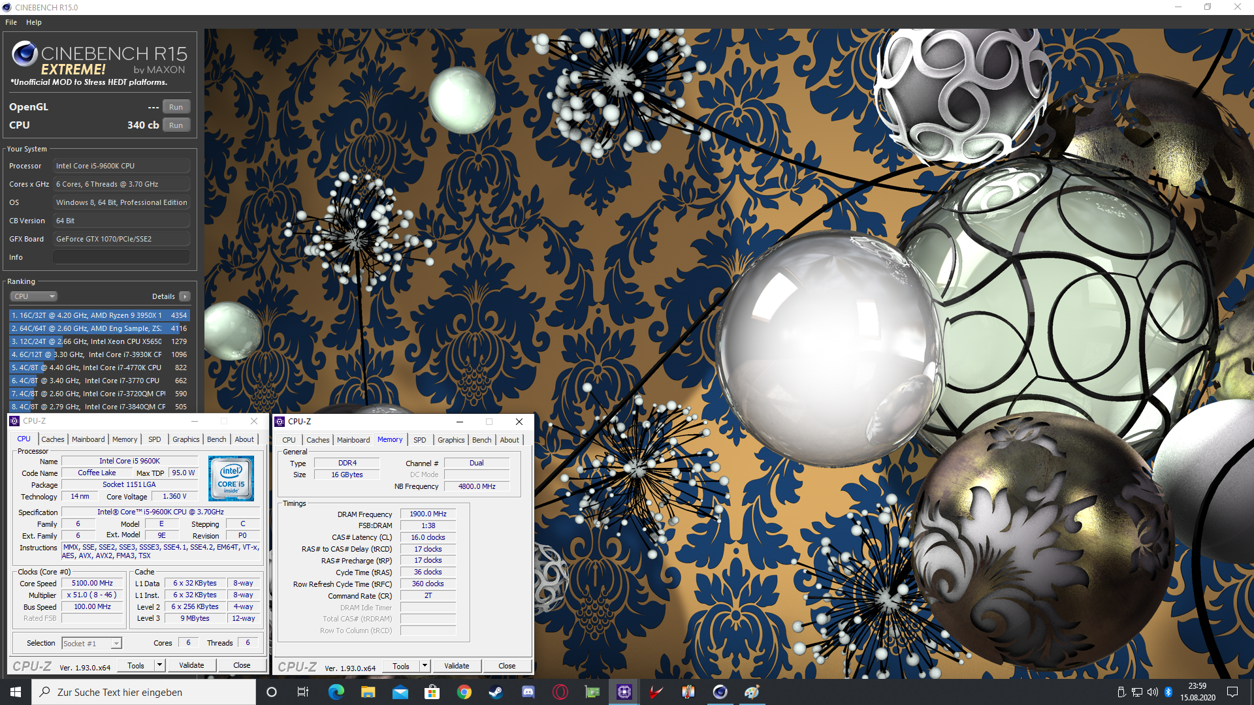Open About tab in left CPU-Z window
The width and height of the screenshot is (1254, 705).
[245, 439]
